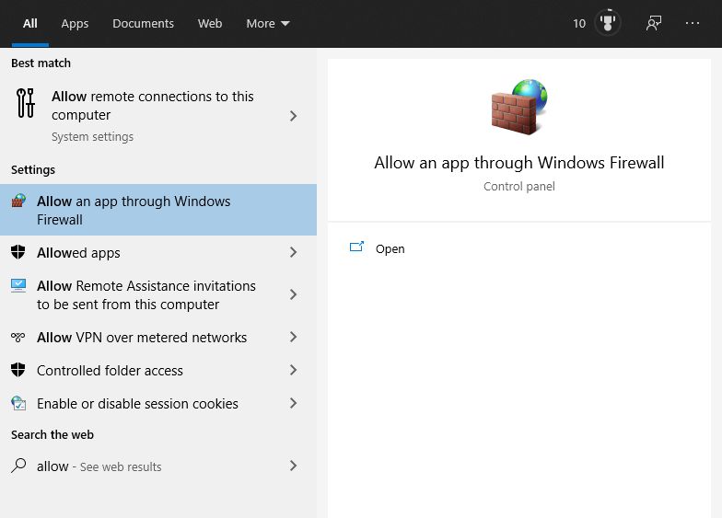Open the Allowed apps result
Image resolution: width=722 pixels, height=518 pixels.
(x=158, y=252)
